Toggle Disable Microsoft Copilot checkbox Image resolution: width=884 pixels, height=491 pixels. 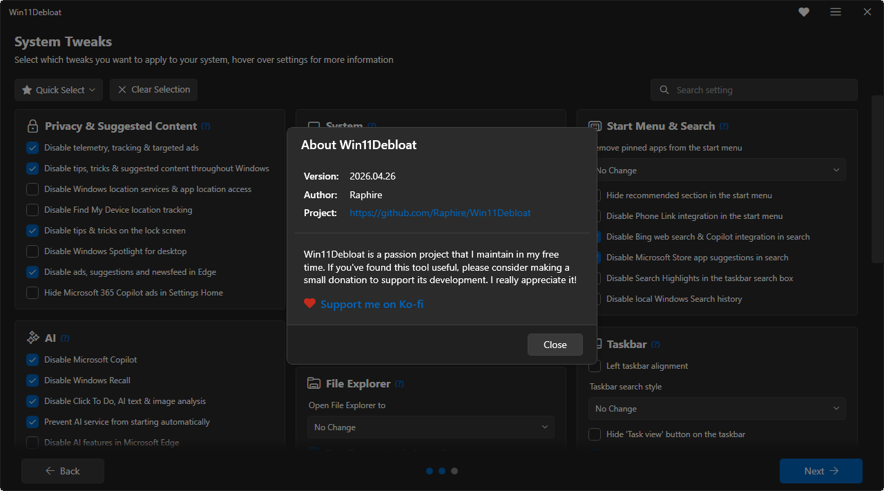click(x=32, y=360)
